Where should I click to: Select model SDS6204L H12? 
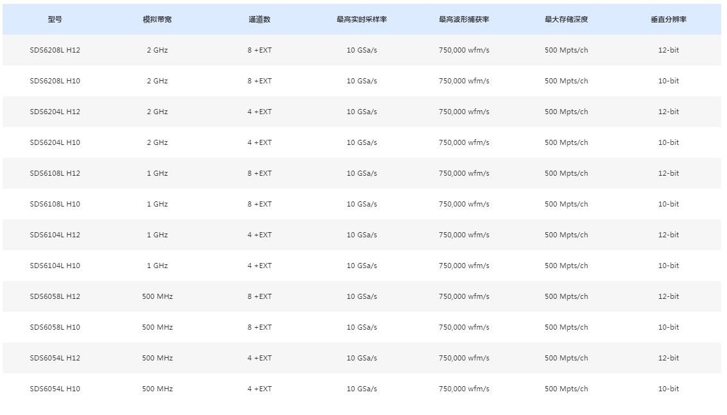tap(55, 112)
